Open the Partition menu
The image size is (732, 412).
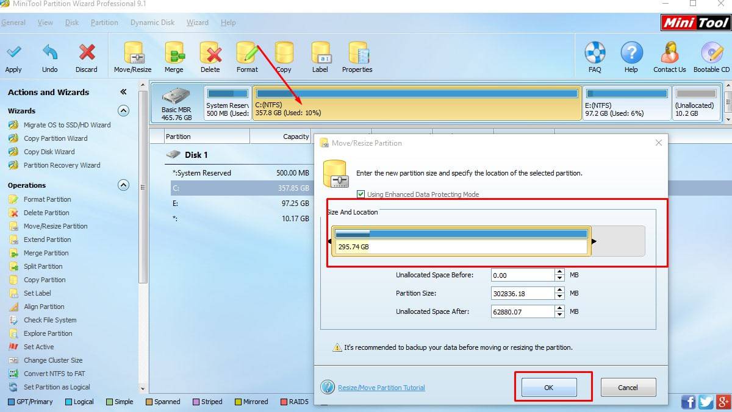point(104,23)
